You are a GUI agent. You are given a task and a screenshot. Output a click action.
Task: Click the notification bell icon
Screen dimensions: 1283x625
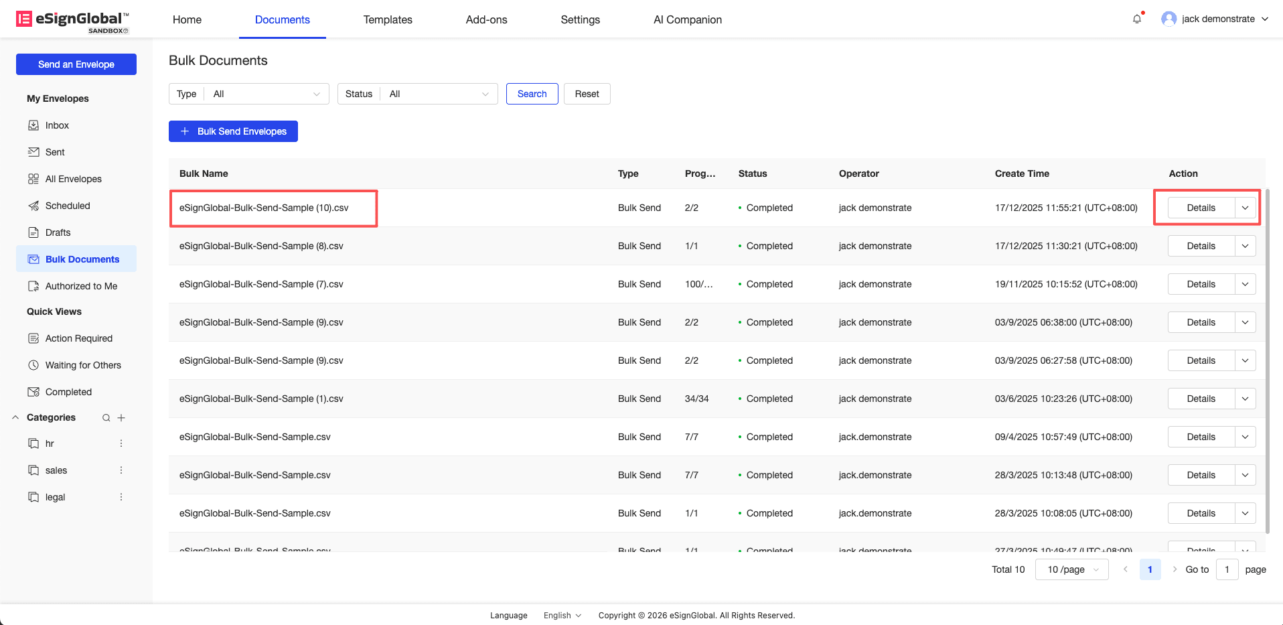click(1136, 19)
